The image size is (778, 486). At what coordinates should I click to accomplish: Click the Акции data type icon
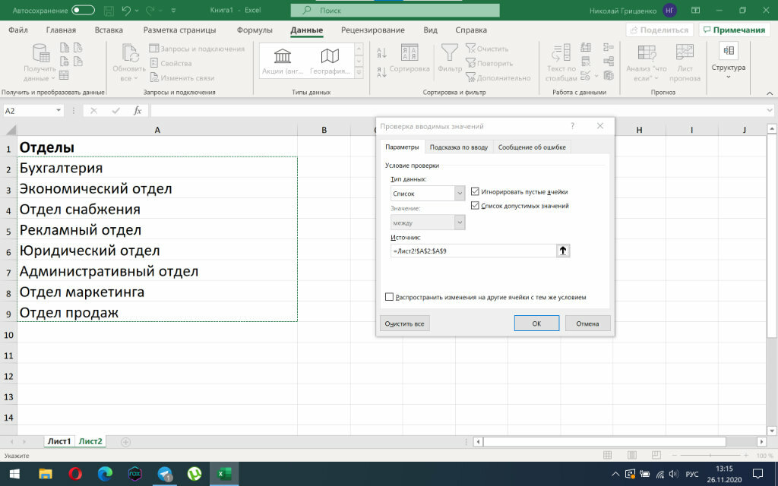(x=283, y=55)
